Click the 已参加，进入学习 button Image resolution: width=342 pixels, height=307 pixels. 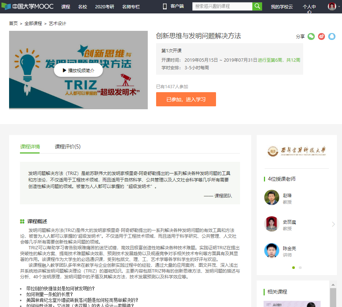(x=186, y=99)
